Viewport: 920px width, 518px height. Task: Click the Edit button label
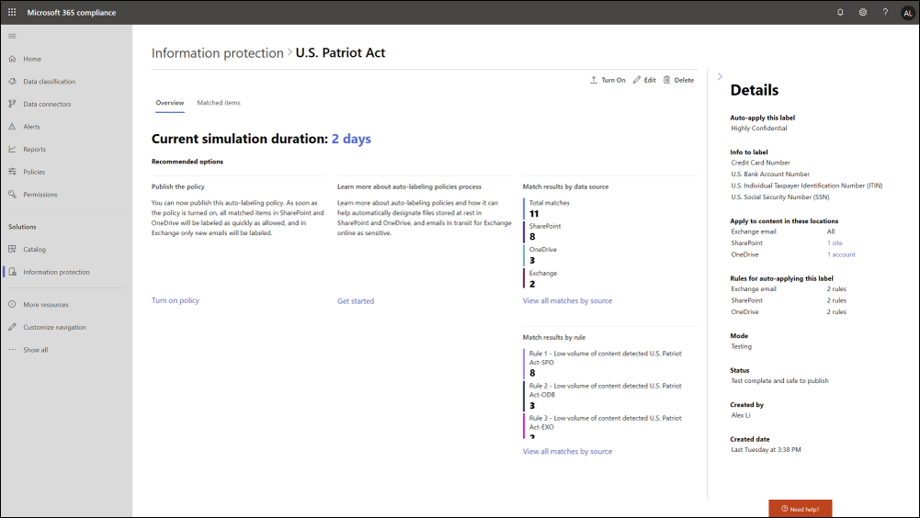coord(650,80)
